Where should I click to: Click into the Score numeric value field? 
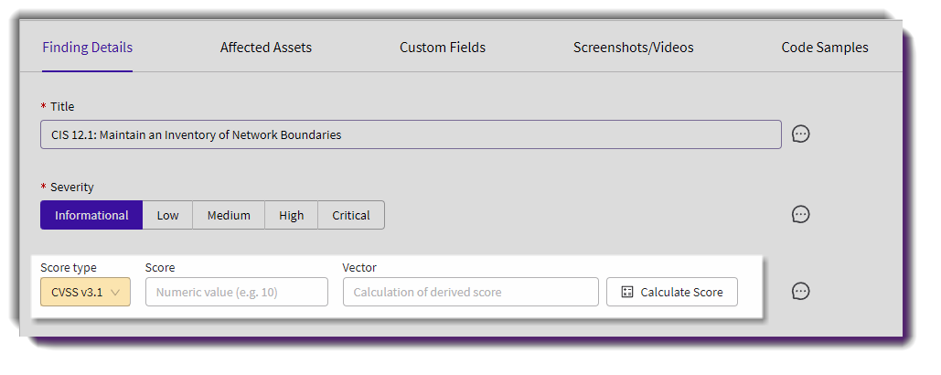click(237, 292)
